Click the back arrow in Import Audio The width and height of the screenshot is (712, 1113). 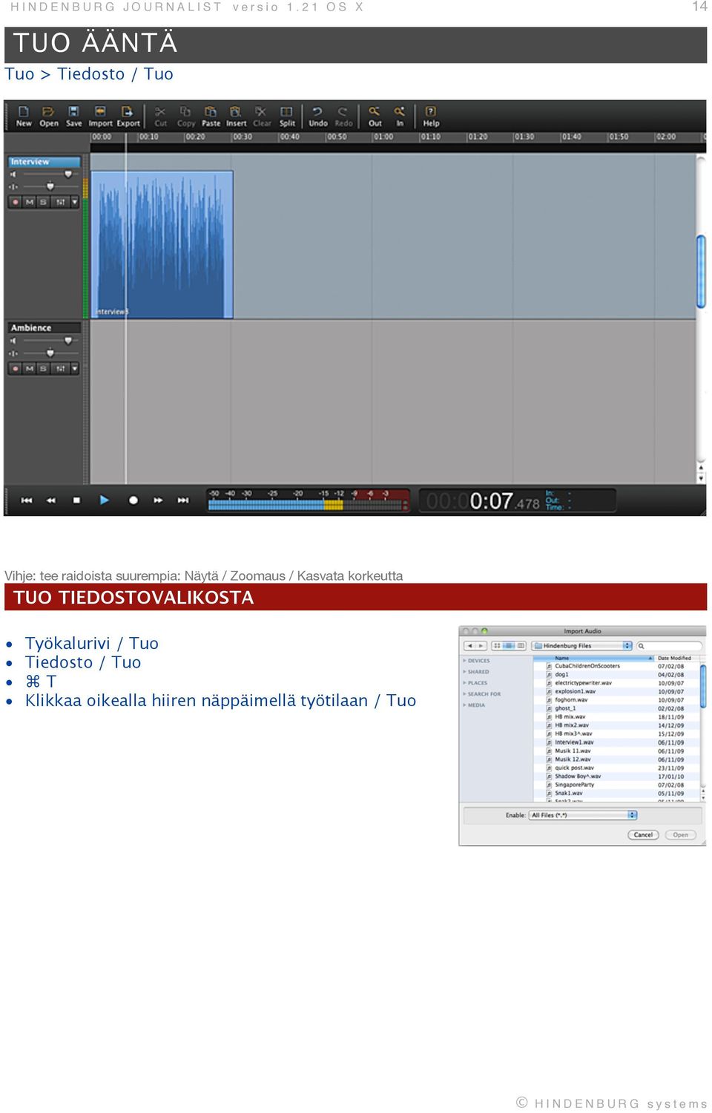469,645
